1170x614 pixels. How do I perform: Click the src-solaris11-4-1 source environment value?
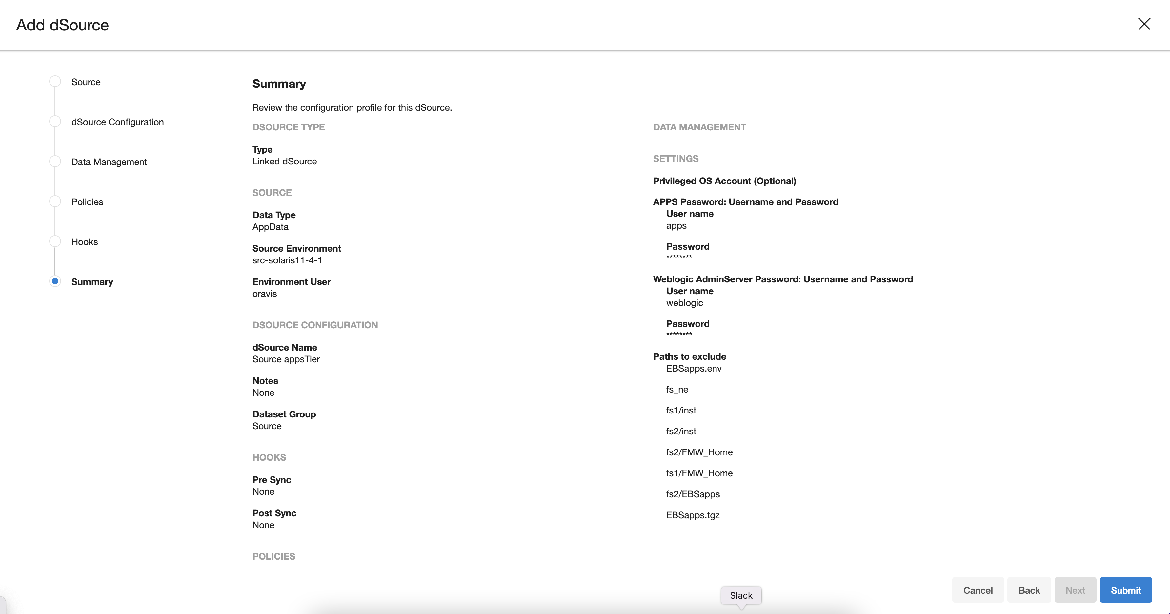coord(287,260)
